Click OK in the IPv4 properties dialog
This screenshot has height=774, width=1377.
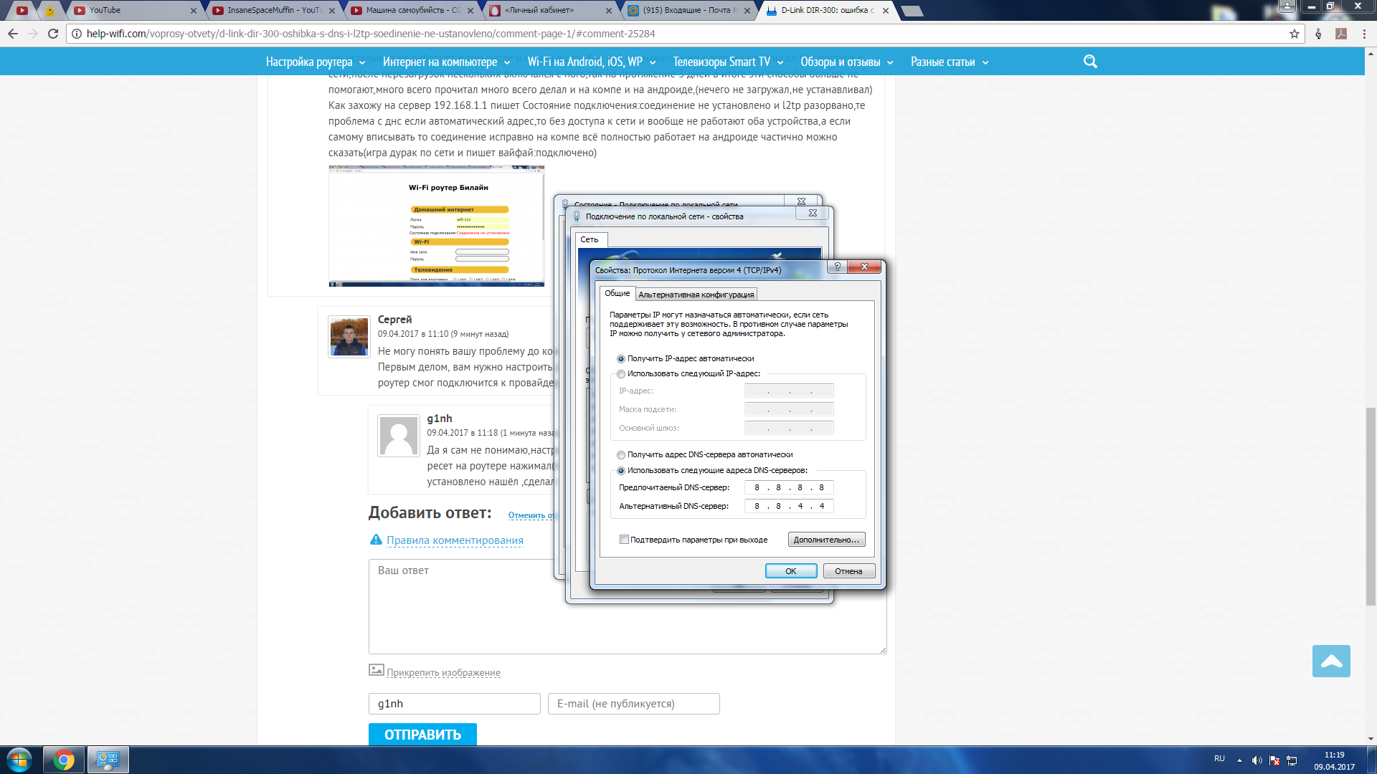coord(791,571)
